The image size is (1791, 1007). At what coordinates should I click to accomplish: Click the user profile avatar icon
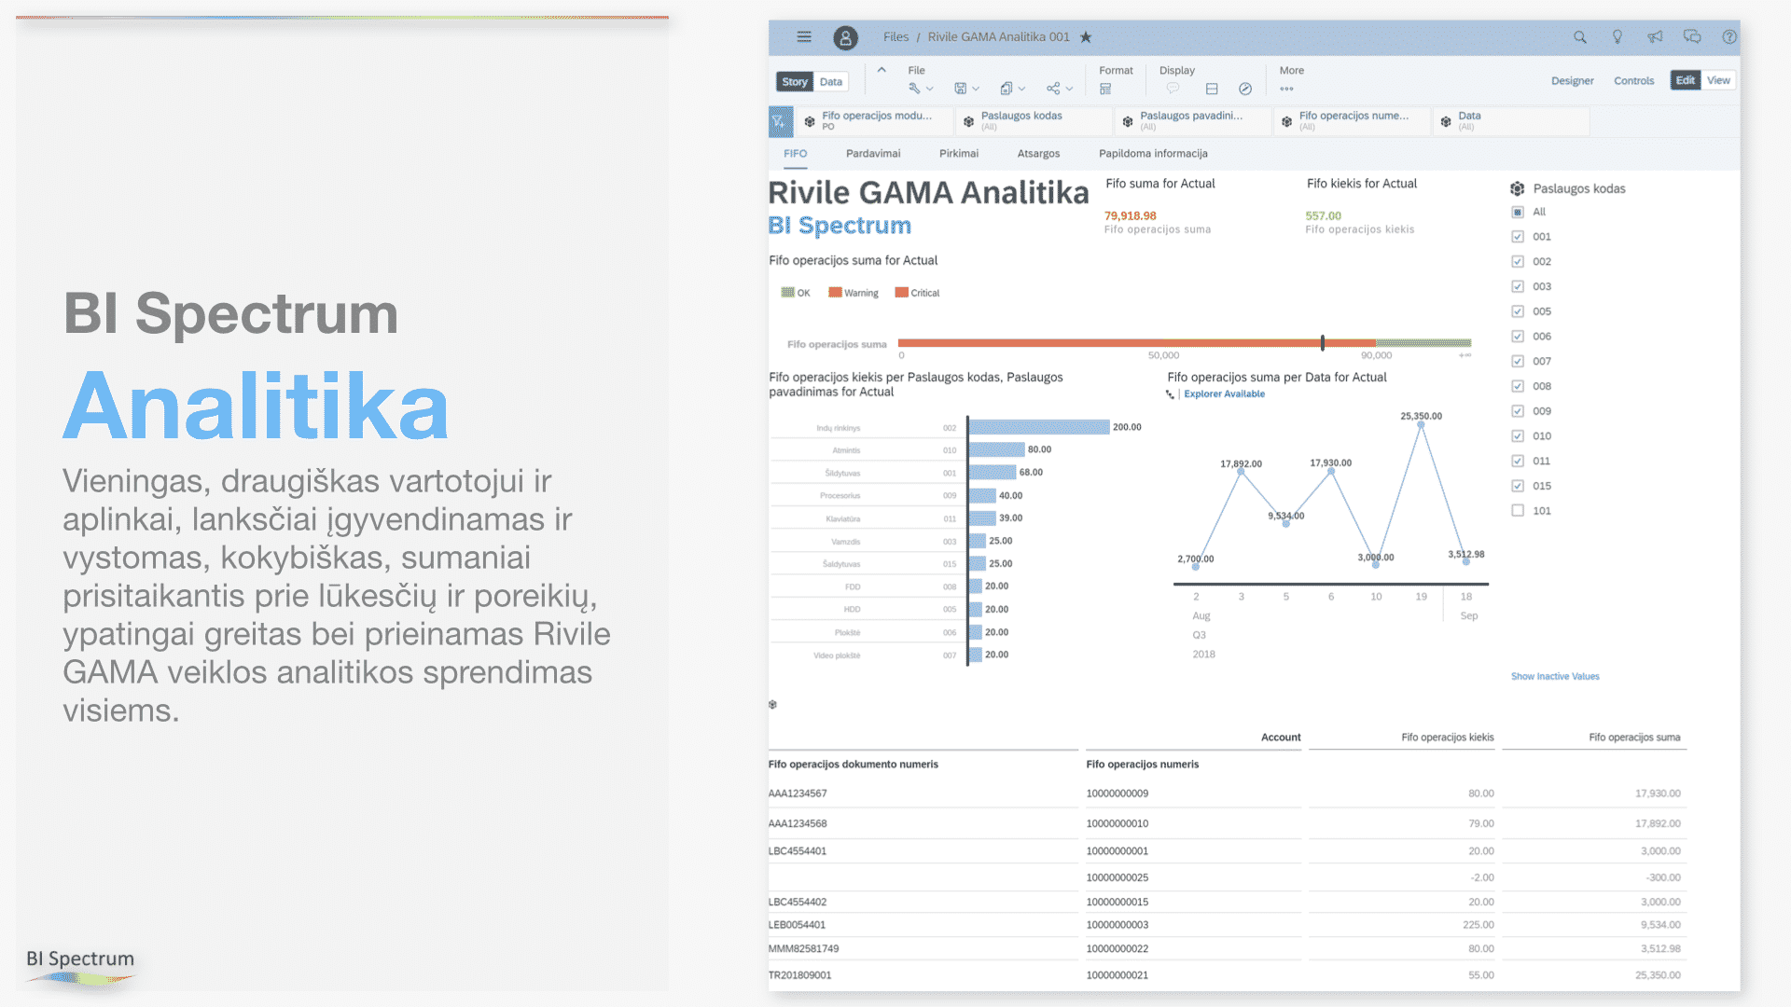845,37
